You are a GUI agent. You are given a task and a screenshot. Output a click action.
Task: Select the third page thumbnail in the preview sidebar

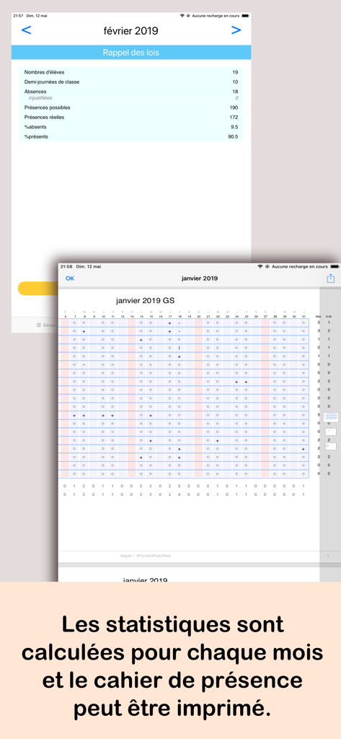pos(331,446)
